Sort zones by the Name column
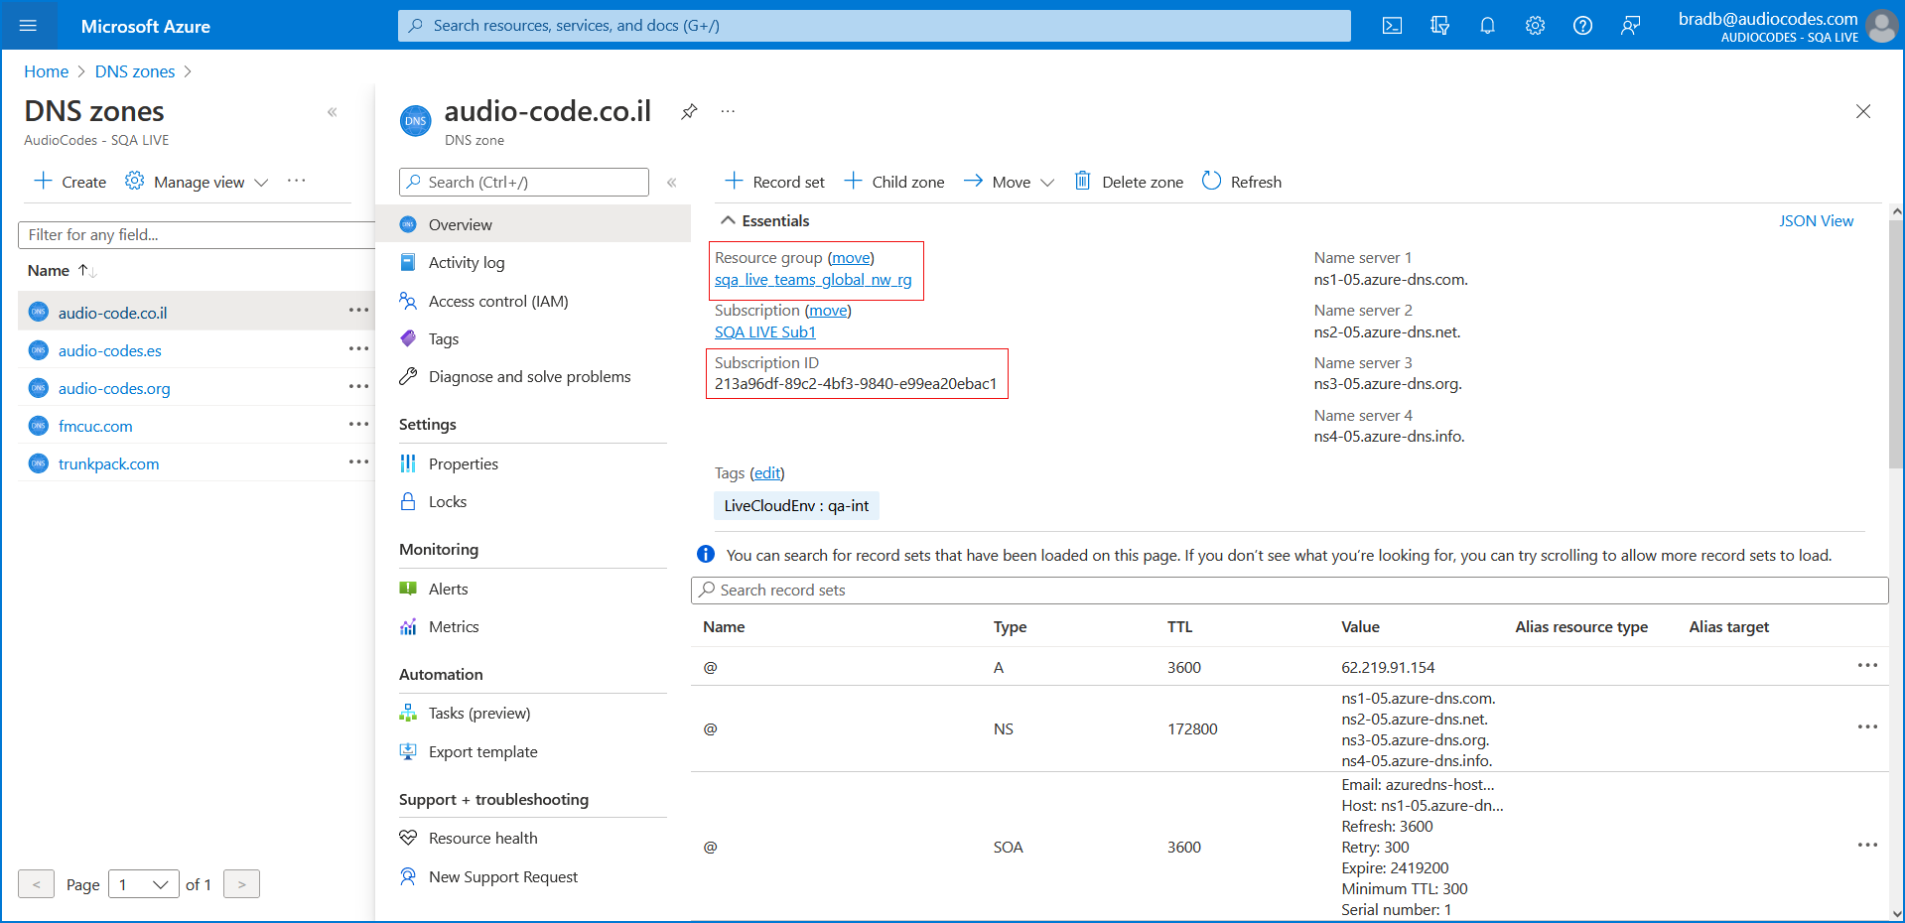The image size is (1905, 923). (x=62, y=270)
